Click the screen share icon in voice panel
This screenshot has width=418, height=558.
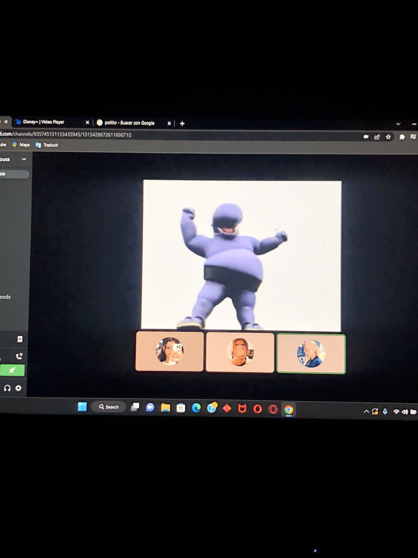(20, 339)
